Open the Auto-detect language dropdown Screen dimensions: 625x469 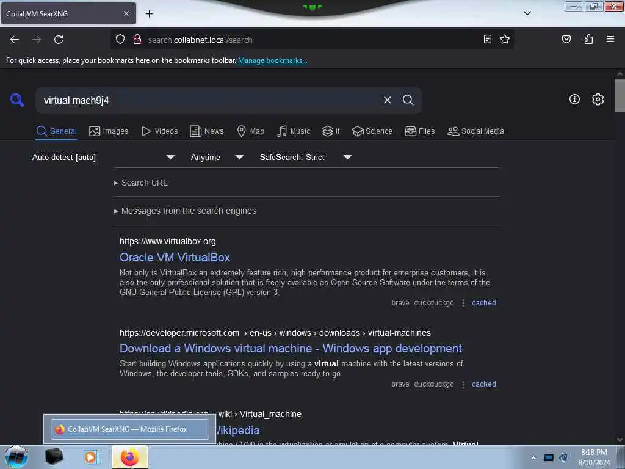(x=103, y=157)
